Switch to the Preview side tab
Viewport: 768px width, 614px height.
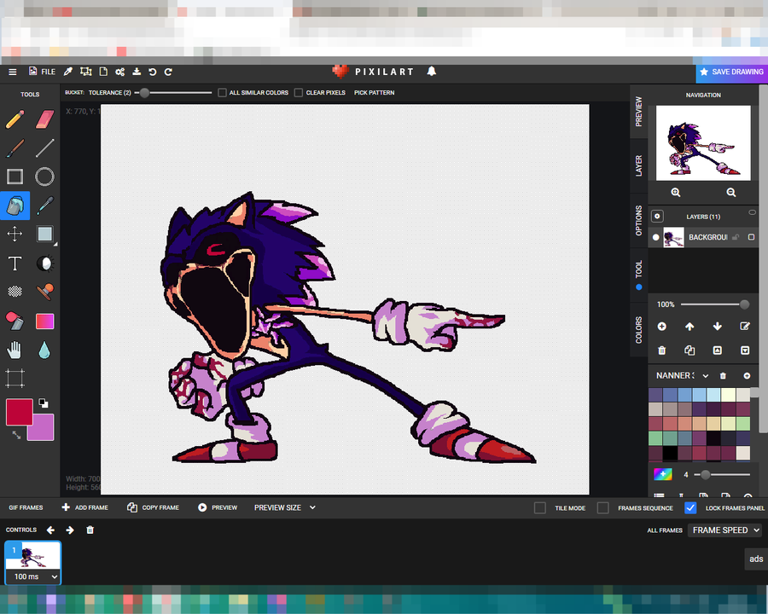(638, 112)
